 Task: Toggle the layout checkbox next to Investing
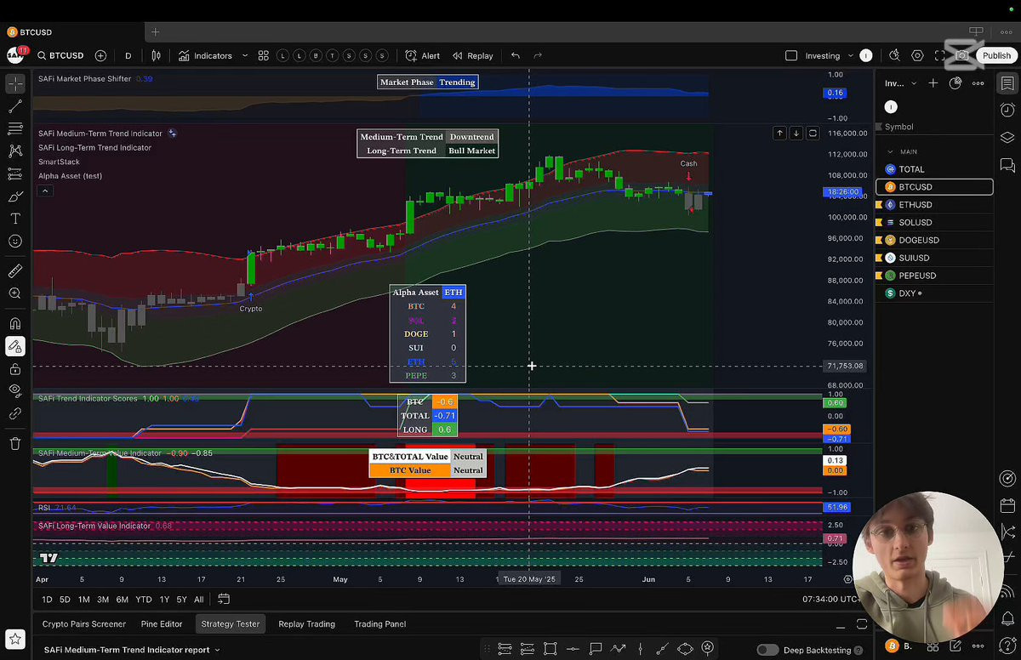(791, 56)
